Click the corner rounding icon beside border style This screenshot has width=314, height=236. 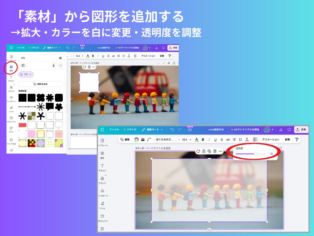(149, 139)
